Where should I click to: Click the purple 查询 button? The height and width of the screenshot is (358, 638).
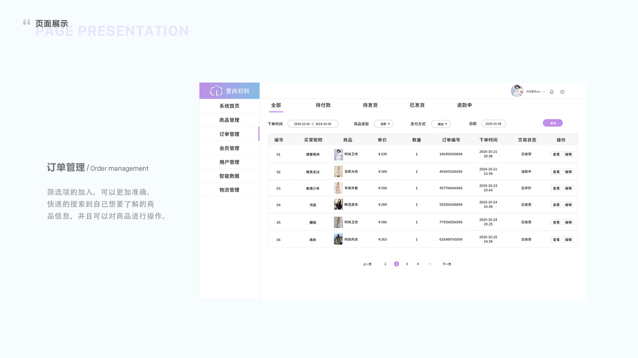[552, 123]
